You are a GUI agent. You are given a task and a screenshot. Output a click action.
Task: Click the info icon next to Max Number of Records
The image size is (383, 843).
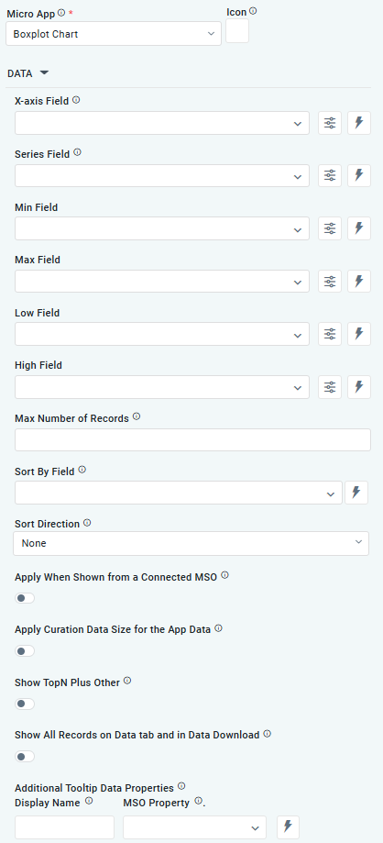pyautogui.click(x=137, y=416)
